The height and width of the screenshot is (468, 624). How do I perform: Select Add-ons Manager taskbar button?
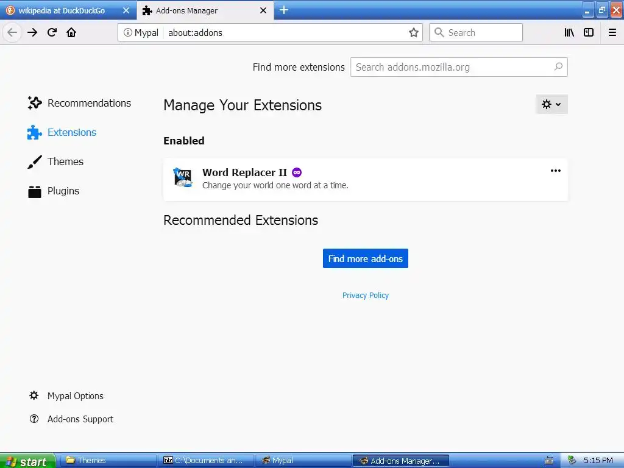401,461
